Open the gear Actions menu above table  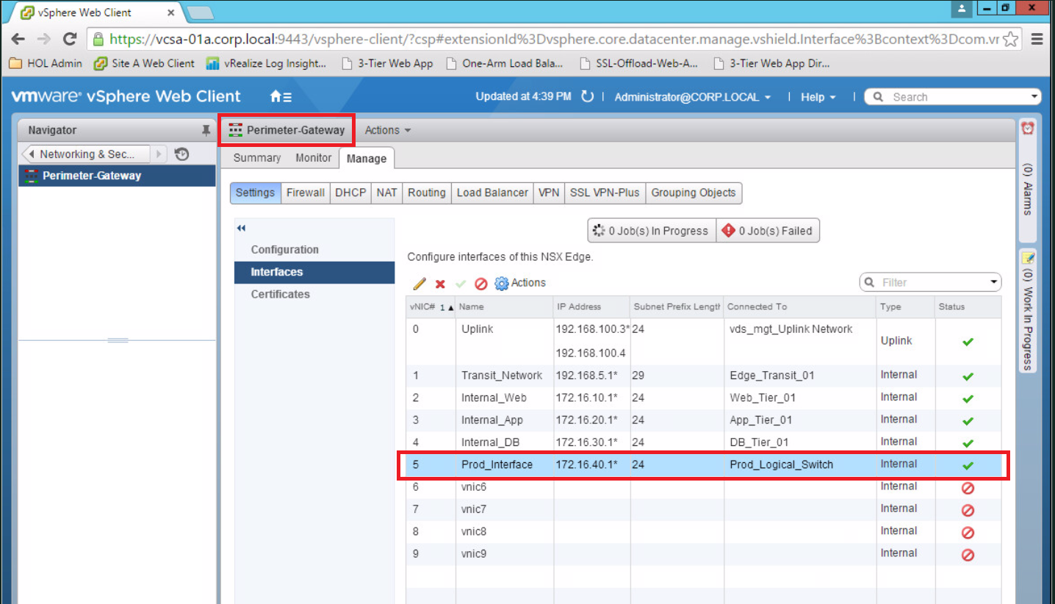(520, 283)
